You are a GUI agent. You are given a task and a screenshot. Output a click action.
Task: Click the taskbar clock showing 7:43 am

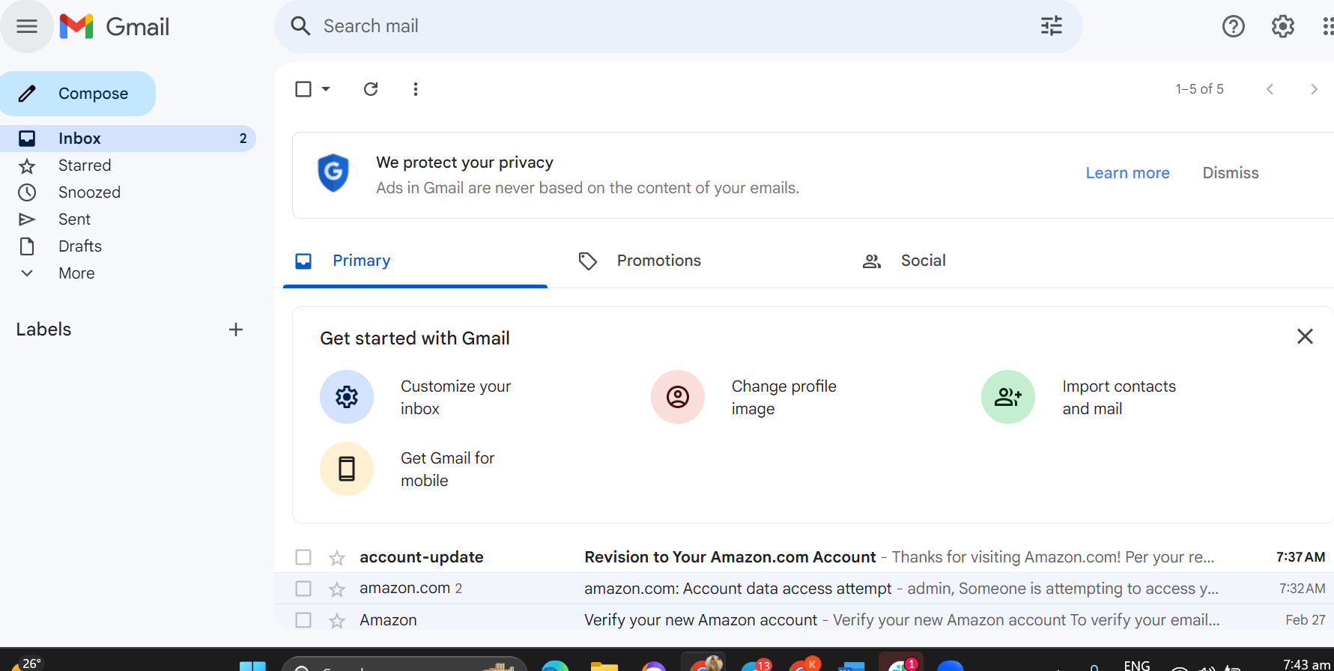[1306, 664]
